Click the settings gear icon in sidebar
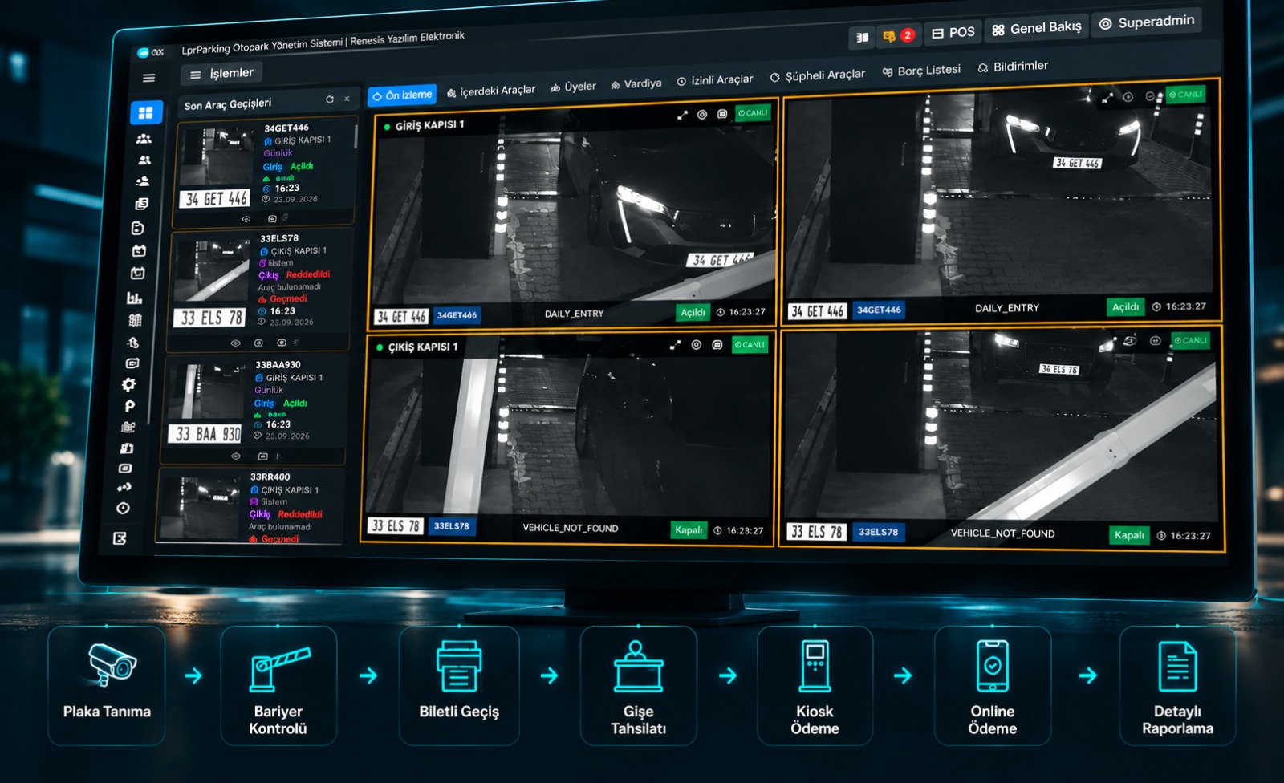This screenshot has width=1284, height=783. point(128,385)
